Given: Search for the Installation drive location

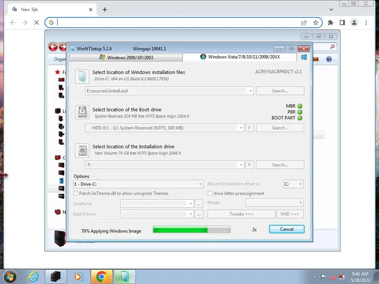Looking at the screenshot, I should (280, 165).
